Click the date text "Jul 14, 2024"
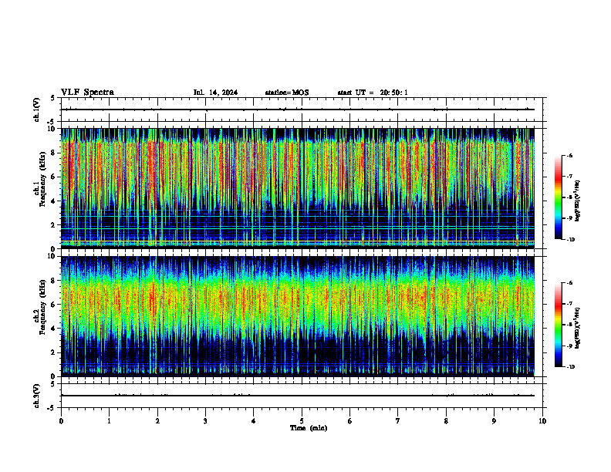The height and width of the screenshot is (472, 611). point(215,93)
